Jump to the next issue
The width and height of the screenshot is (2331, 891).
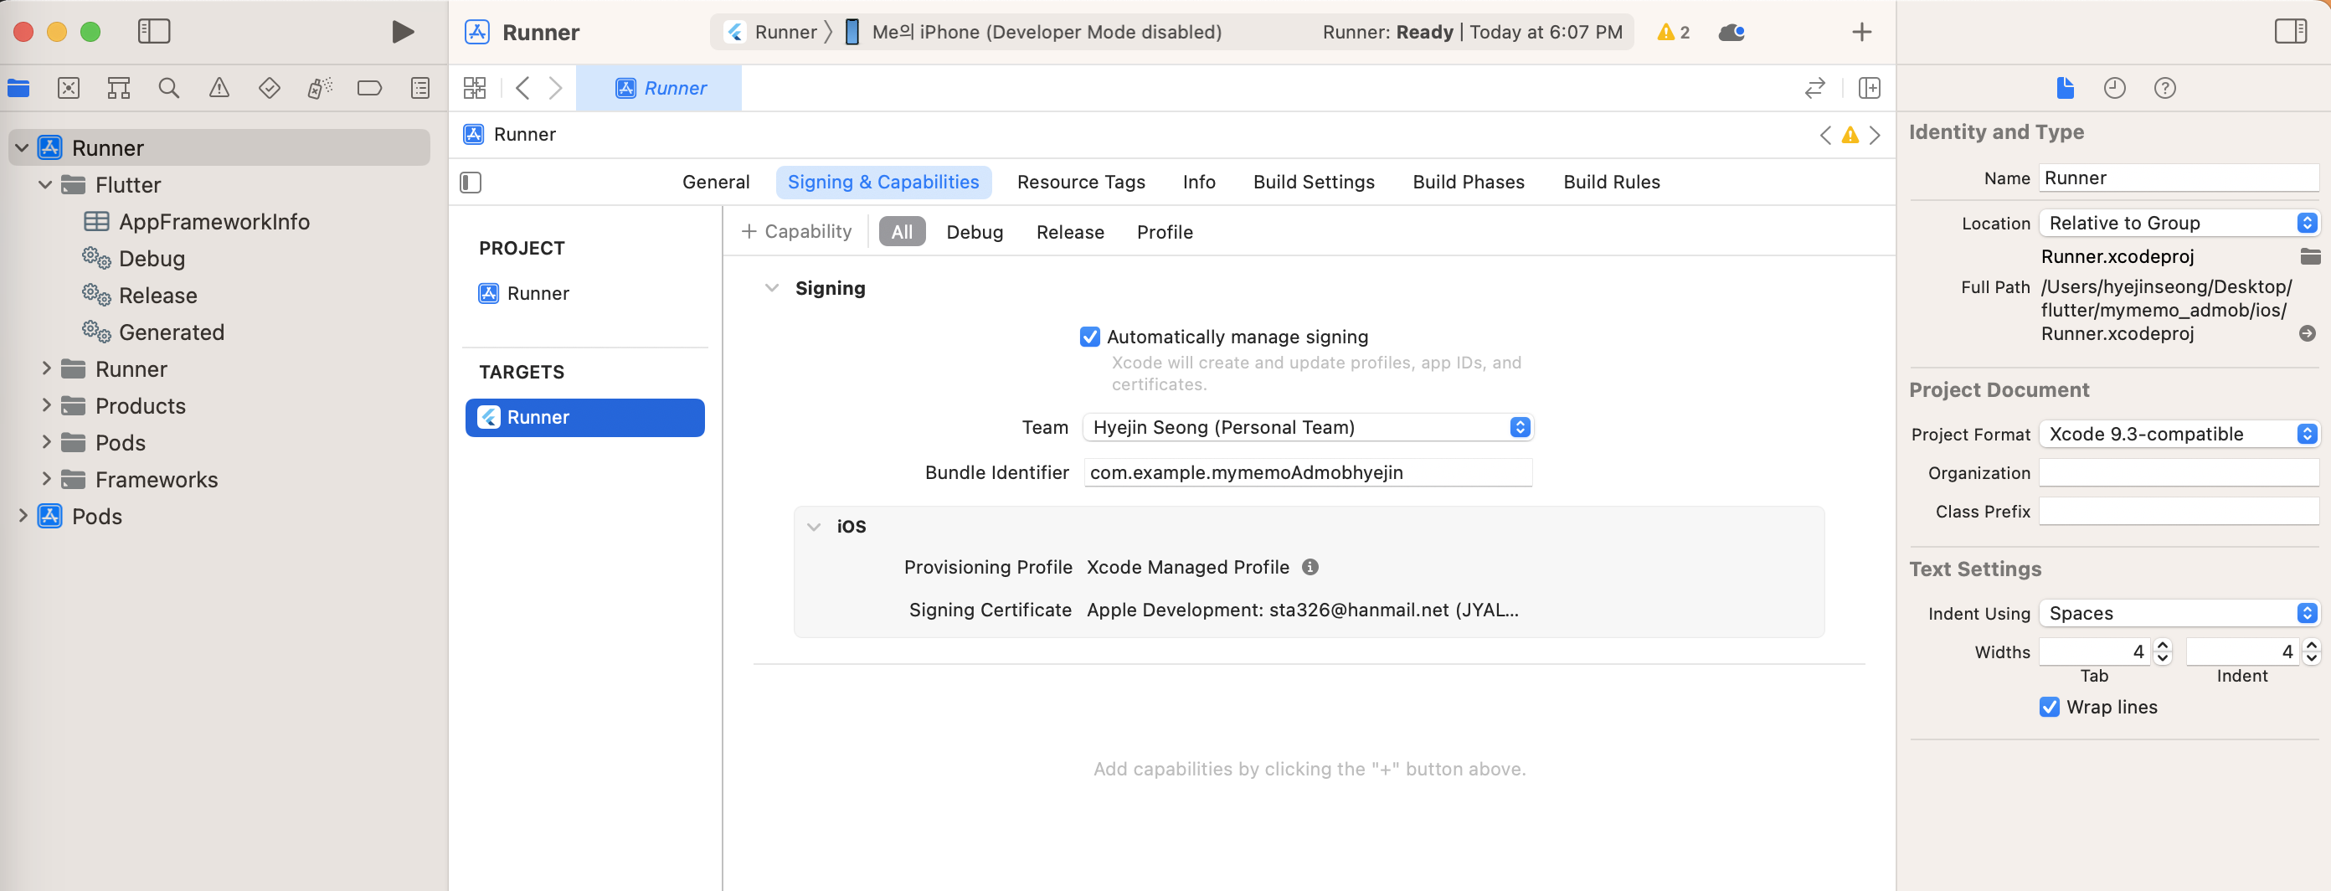click(x=1875, y=135)
